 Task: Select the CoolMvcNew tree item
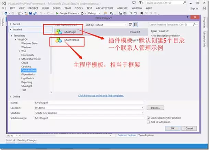coord(29,70)
